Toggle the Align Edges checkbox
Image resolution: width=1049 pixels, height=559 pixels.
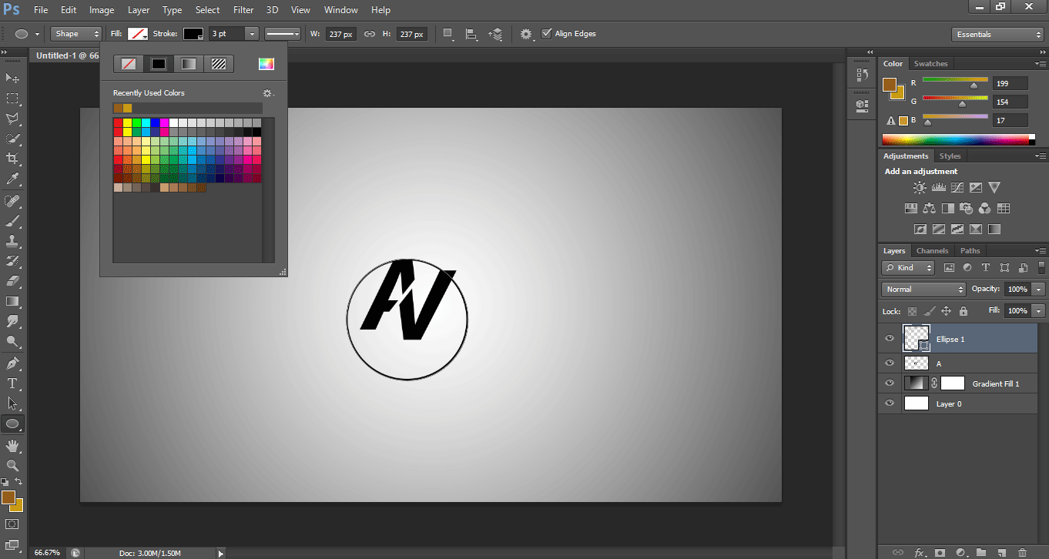[x=547, y=34]
